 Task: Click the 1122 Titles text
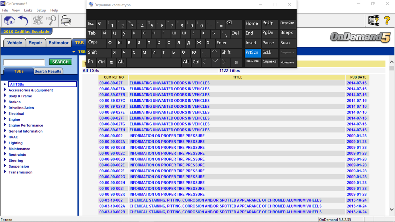230,71
